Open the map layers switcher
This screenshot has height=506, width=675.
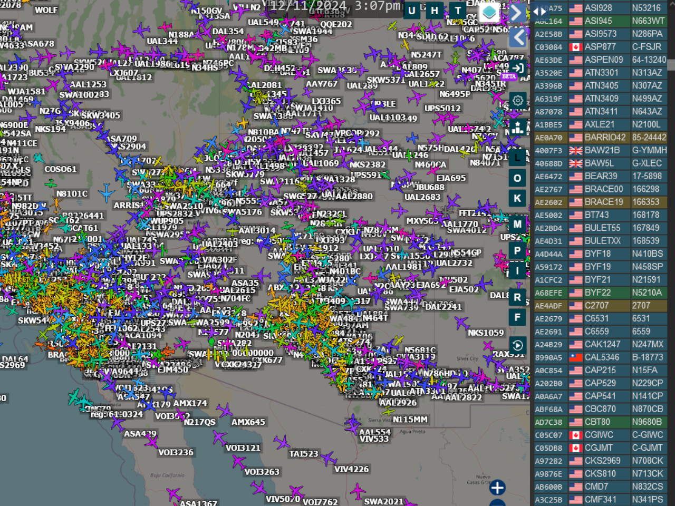tap(489, 13)
